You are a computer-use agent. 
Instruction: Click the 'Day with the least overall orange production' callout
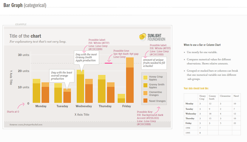tap(62, 76)
